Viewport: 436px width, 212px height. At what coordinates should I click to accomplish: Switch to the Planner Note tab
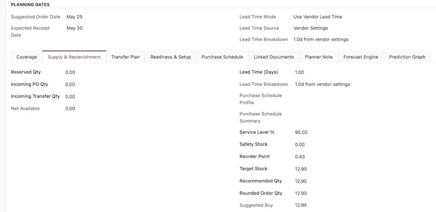(319, 57)
